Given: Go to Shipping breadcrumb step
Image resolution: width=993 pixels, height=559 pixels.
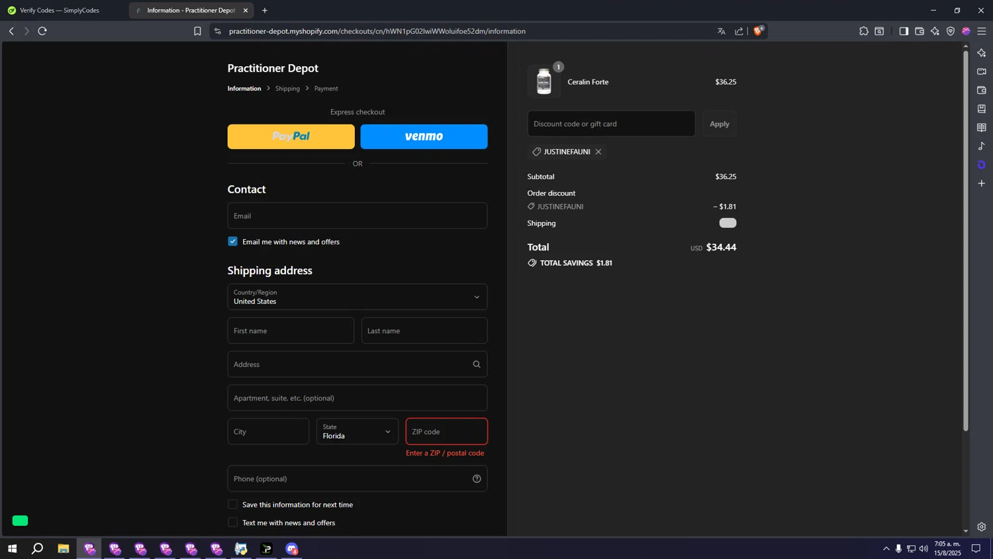Looking at the screenshot, I should 287,89.
